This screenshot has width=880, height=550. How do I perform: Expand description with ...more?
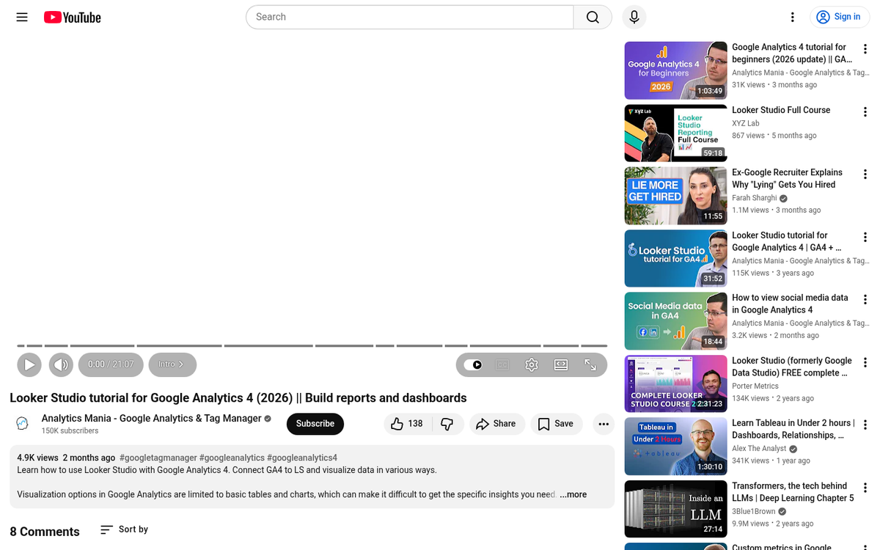tap(573, 494)
